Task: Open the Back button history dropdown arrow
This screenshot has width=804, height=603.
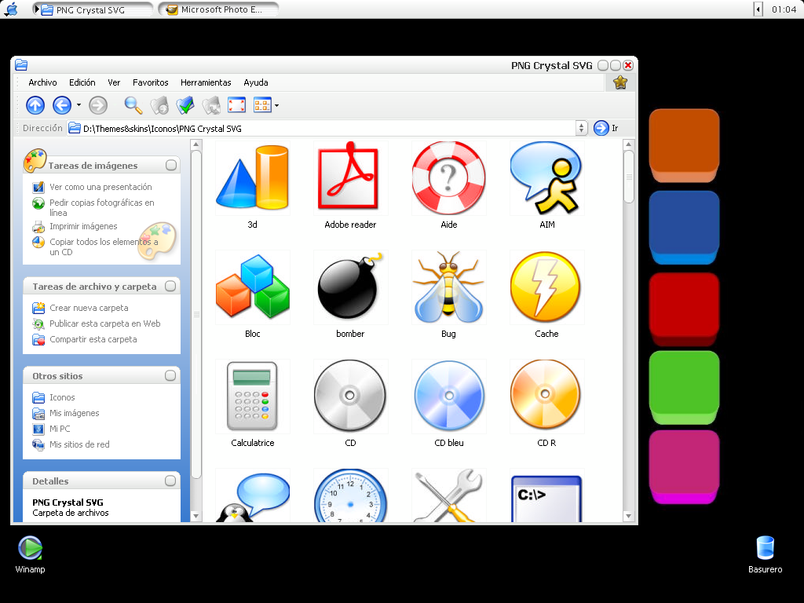Action: [79, 105]
